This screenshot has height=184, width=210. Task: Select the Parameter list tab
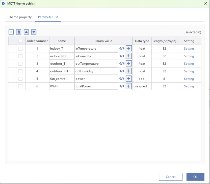tap(48, 17)
